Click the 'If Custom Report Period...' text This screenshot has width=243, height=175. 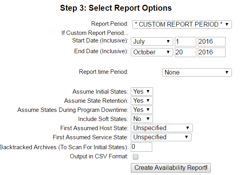(x=95, y=33)
